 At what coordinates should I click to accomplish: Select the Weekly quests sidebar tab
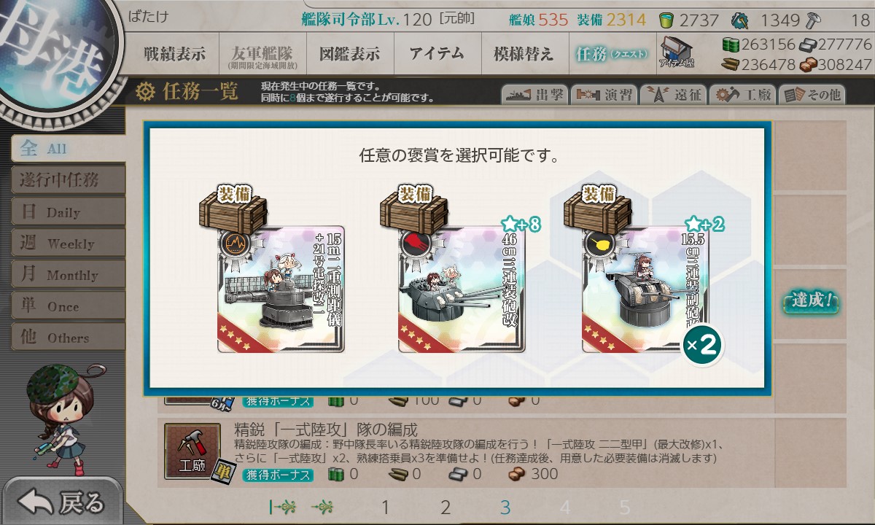[x=68, y=243]
